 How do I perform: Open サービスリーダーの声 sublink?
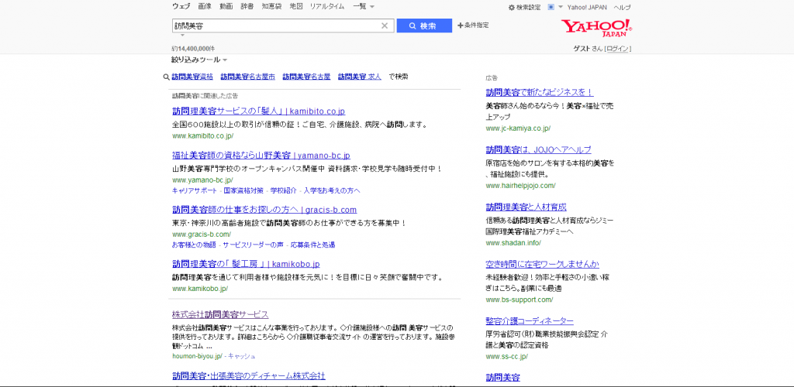point(254,245)
